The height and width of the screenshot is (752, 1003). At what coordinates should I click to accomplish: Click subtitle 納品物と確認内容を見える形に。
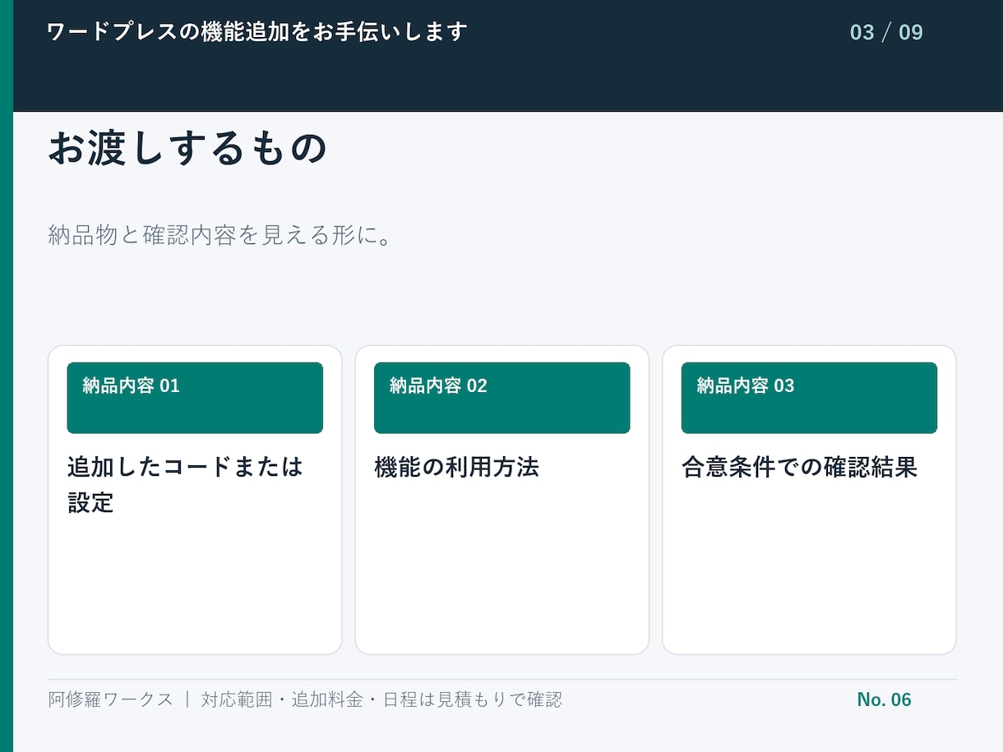pyautogui.click(x=219, y=236)
